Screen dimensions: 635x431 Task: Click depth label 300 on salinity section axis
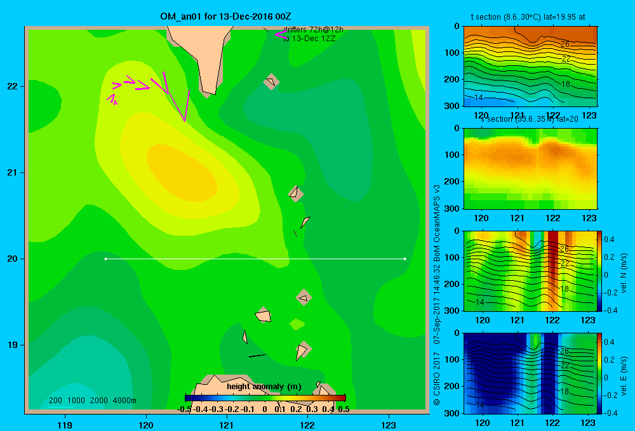[451, 209]
